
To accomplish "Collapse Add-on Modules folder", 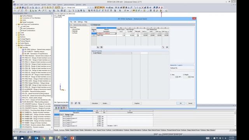I will click(x=16, y=45).
